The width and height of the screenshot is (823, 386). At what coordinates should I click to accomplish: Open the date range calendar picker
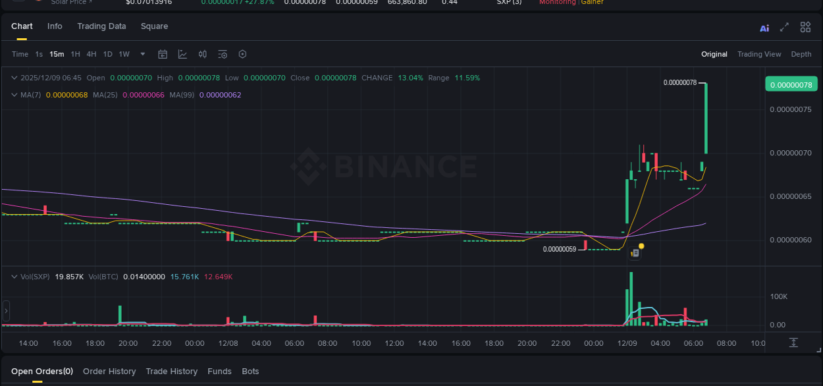tap(163, 54)
